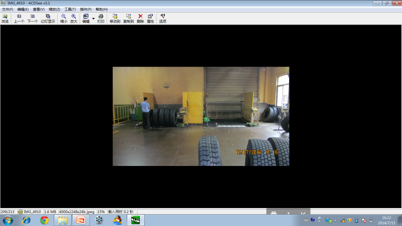
Task: Click the Copy To (复制到) icon
Action: 129,18
